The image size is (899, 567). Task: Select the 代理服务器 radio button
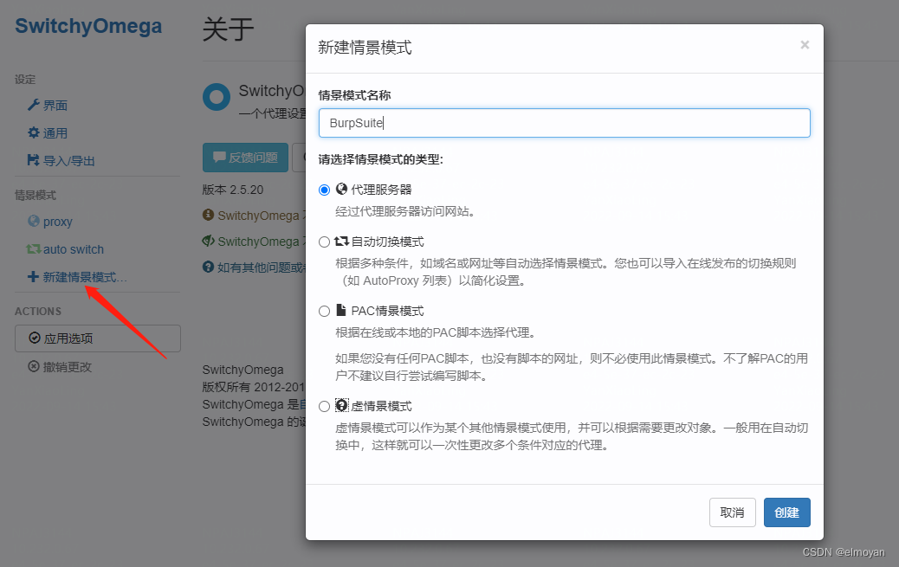(324, 190)
